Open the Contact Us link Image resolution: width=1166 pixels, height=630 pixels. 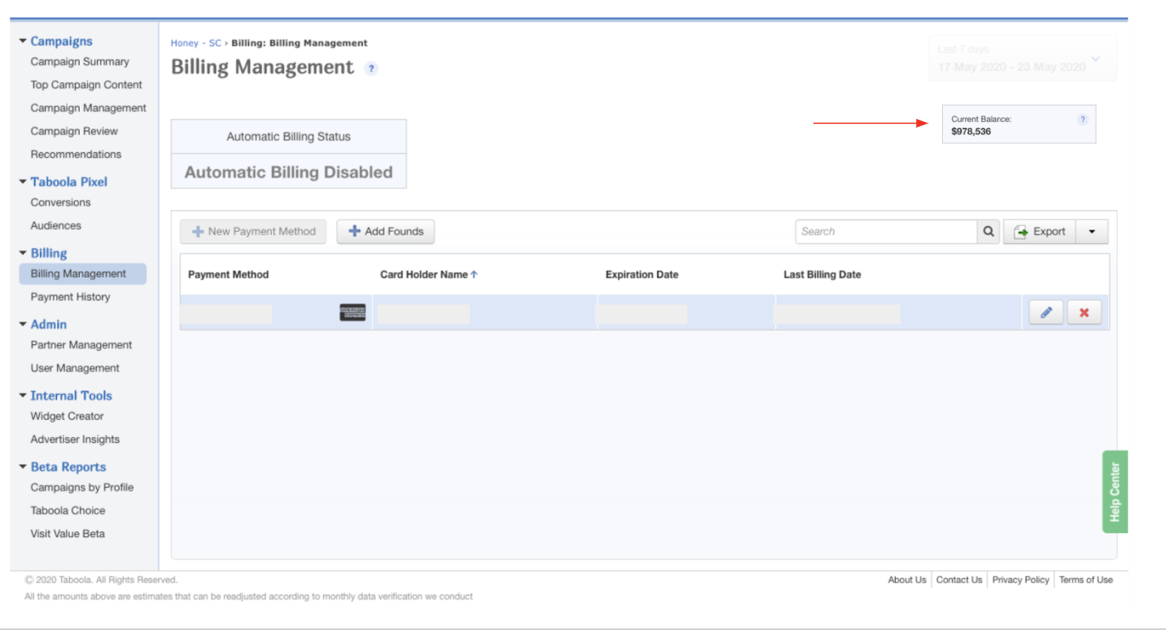[959, 580]
